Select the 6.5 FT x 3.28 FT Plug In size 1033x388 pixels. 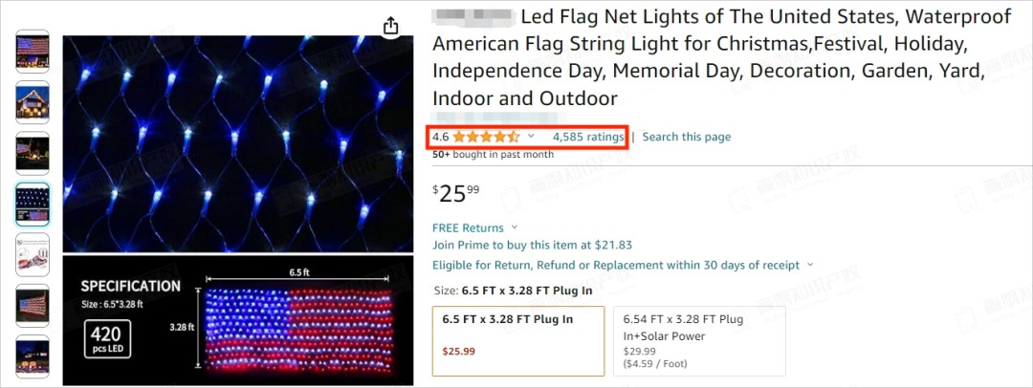point(517,340)
